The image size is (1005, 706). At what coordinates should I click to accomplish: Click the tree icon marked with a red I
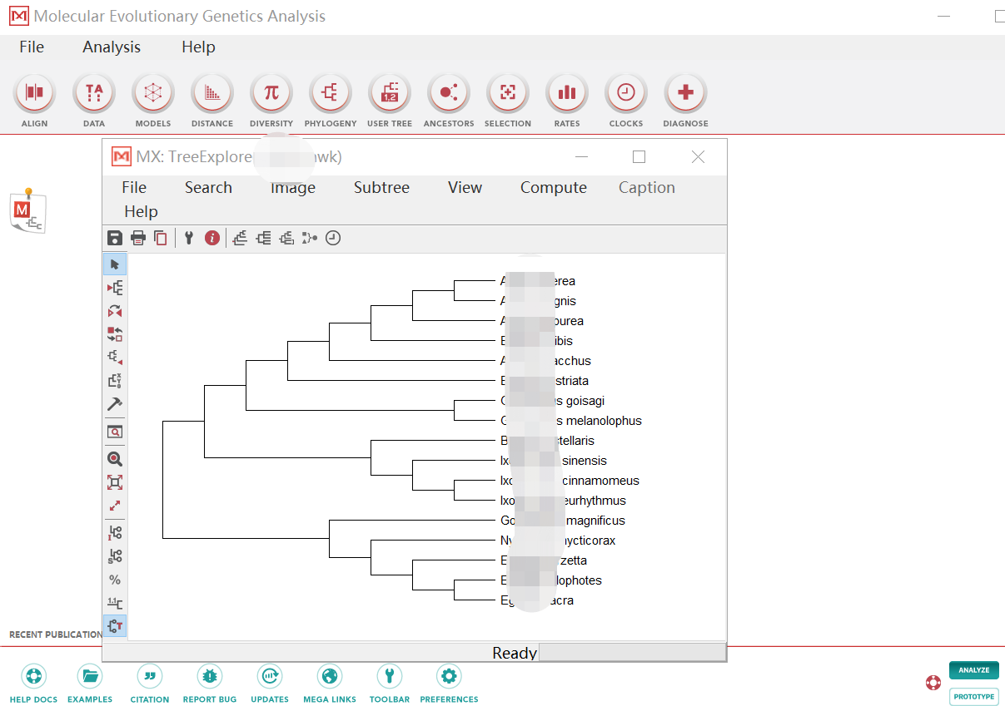(115, 533)
